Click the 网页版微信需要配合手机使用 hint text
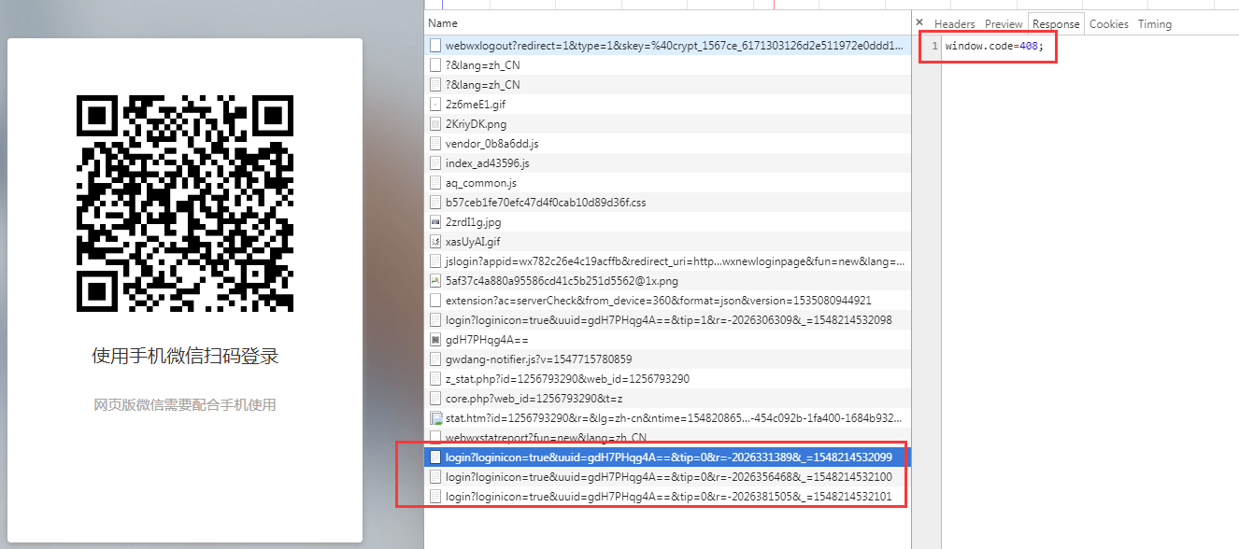Image resolution: width=1239 pixels, height=549 pixels. click(185, 404)
